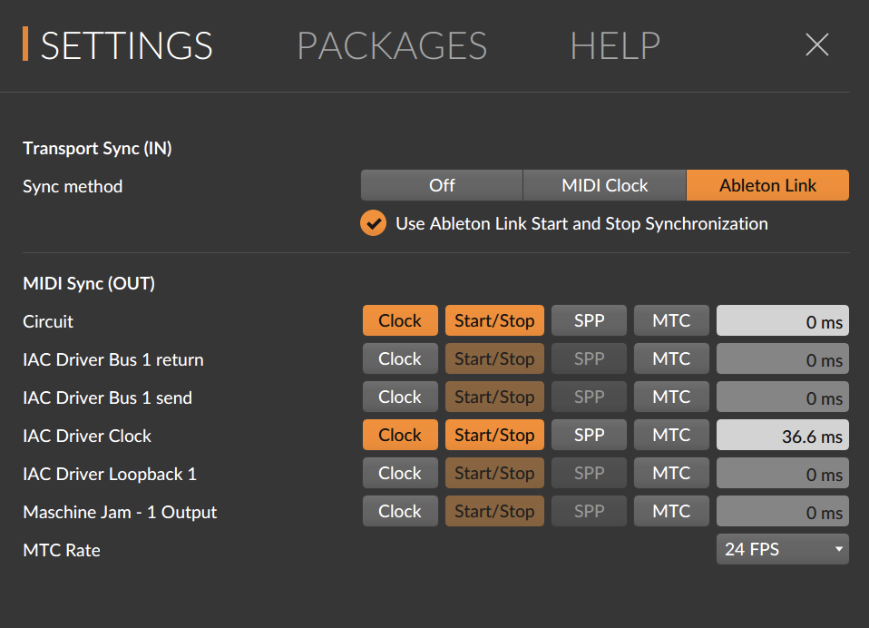Click the IAC Driver Clock label
The height and width of the screenshot is (628, 869).
[87, 437]
